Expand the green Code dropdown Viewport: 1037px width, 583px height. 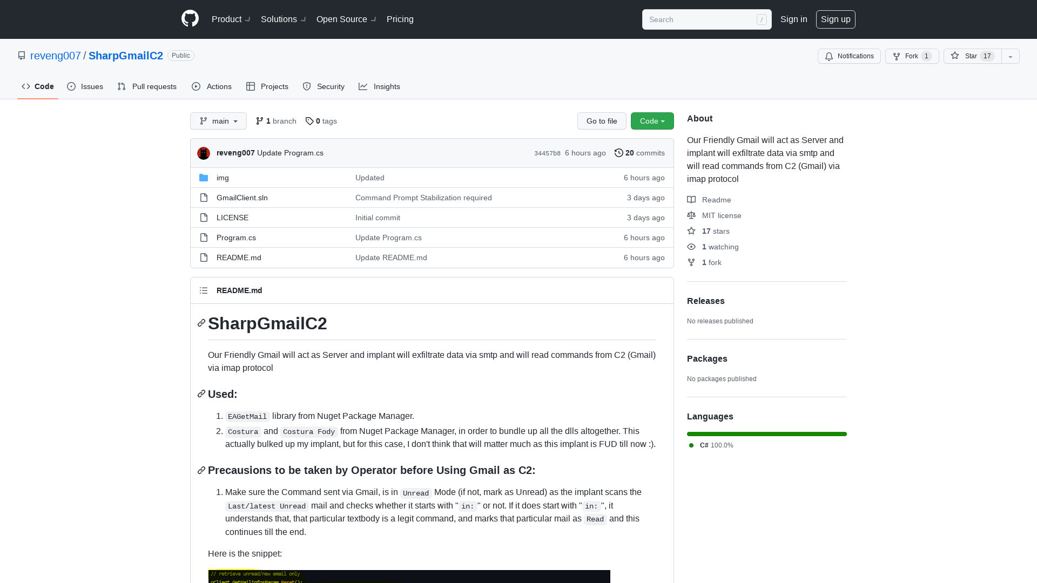coord(652,121)
